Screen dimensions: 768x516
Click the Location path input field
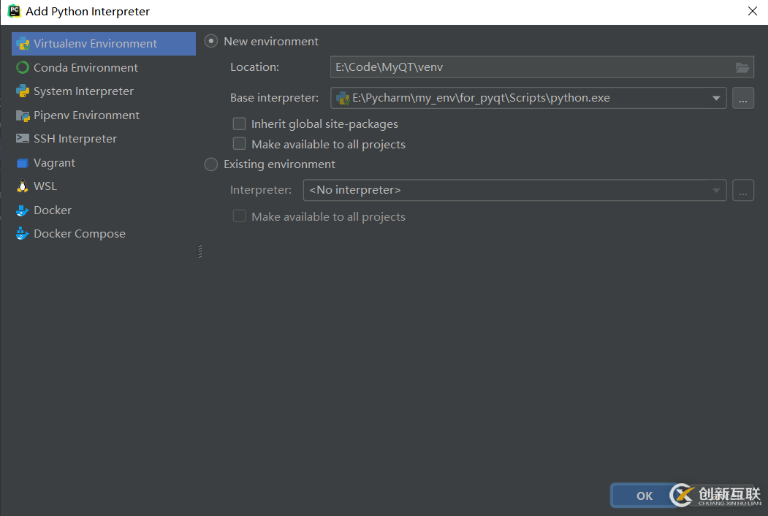coord(542,67)
